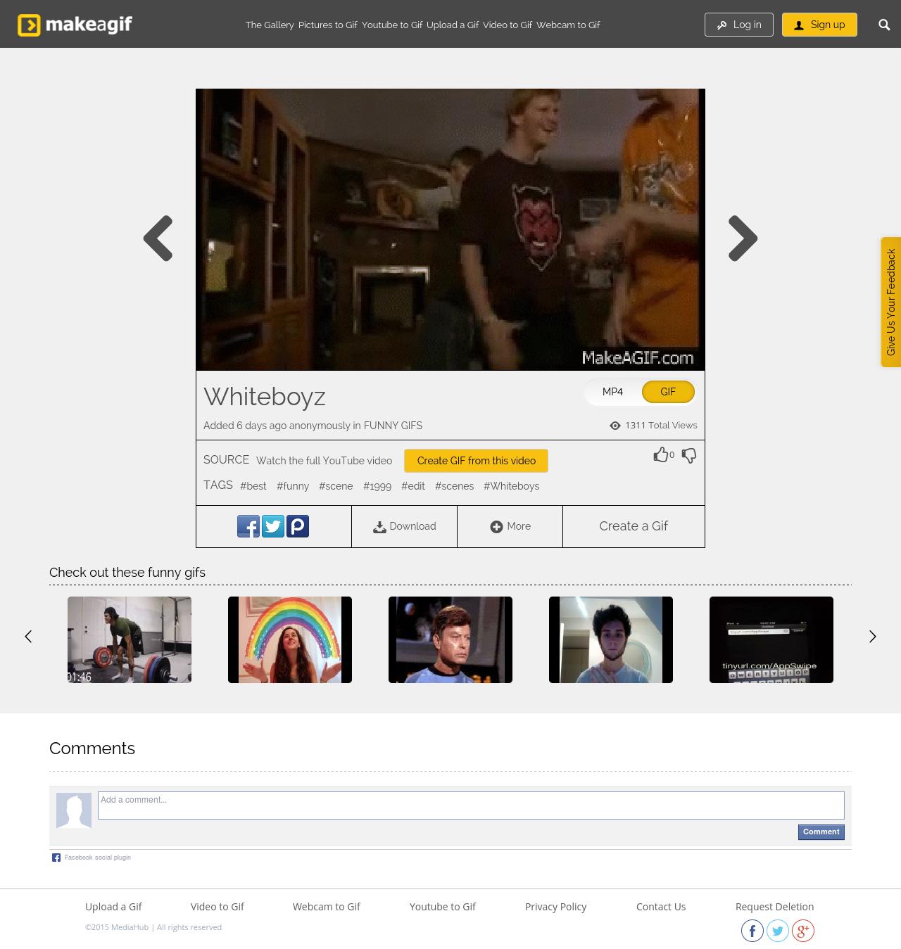Screen dimensions: 901x949
Task: Go to the next GIF arrow
Action: pyautogui.click(x=743, y=238)
